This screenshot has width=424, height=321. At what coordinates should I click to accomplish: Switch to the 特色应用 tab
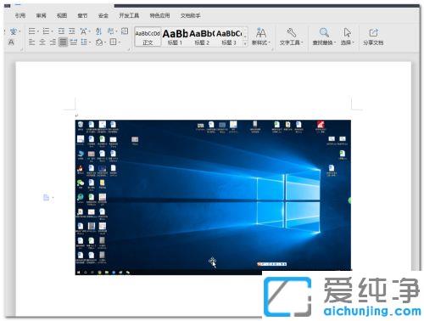pyautogui.click(x=159, y=16)
